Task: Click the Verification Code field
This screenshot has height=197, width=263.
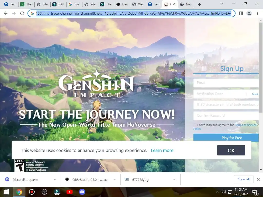Action: click(220, 94)
